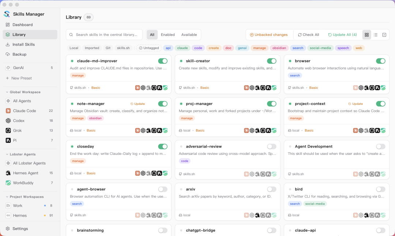
Task: Click Pi agent icon on proj-manager card
Action: coord(268,130)
